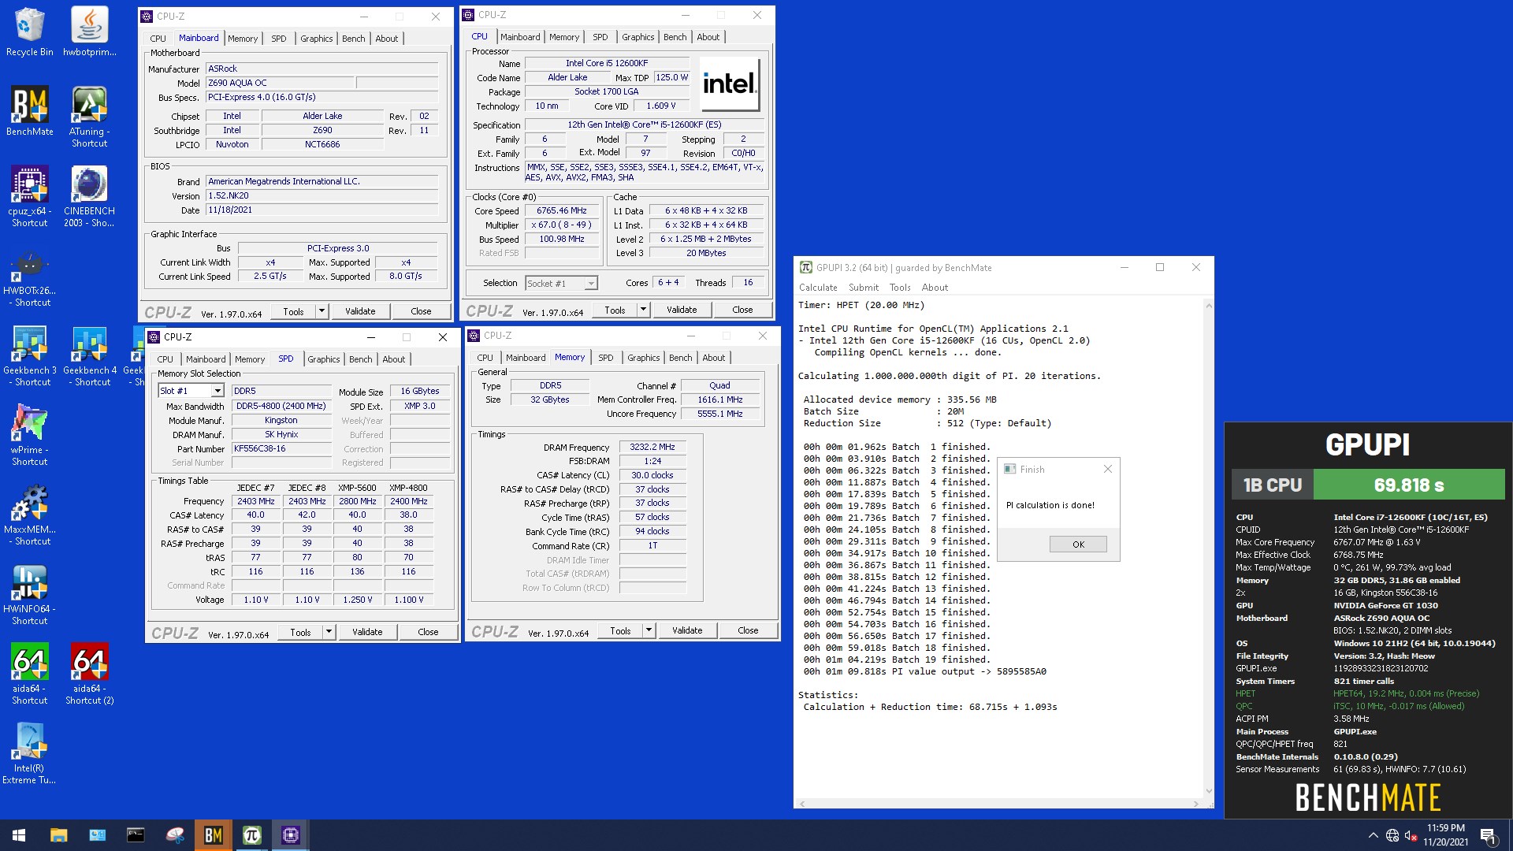Switch to CPU tab in SPD CPU-Z window
The image size is (1513, 851).
pos(165,359)
